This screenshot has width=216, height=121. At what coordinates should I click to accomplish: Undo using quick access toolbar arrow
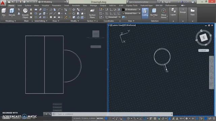[28, 2]
